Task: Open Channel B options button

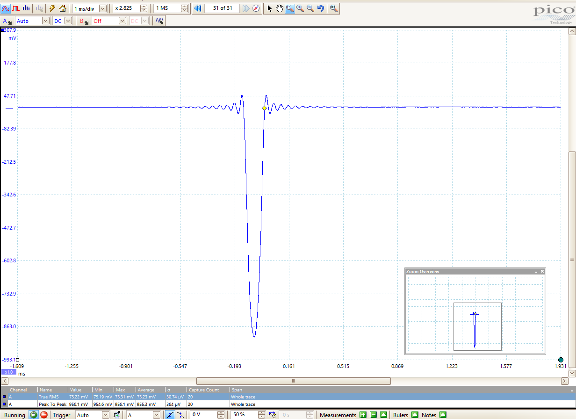Action: tap(84, 21)
